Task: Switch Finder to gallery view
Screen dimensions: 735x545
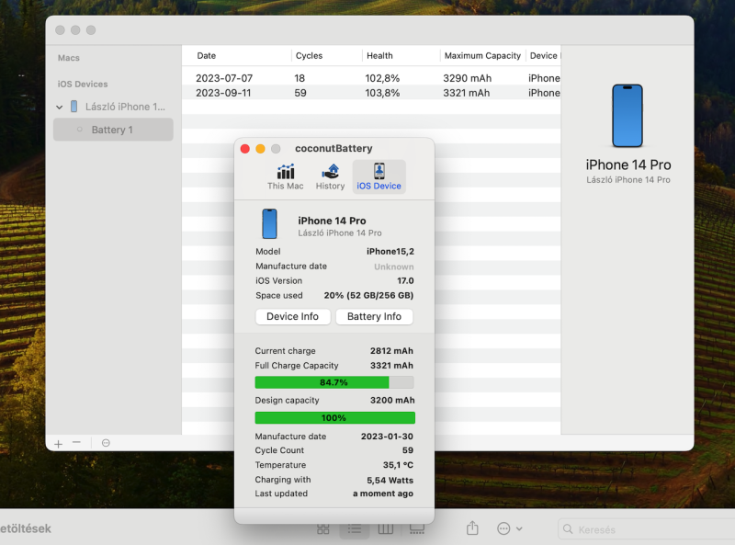Action: (x=417, y=529)
